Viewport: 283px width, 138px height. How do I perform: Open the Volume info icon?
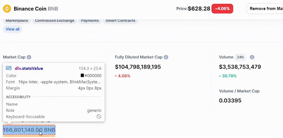252,57
